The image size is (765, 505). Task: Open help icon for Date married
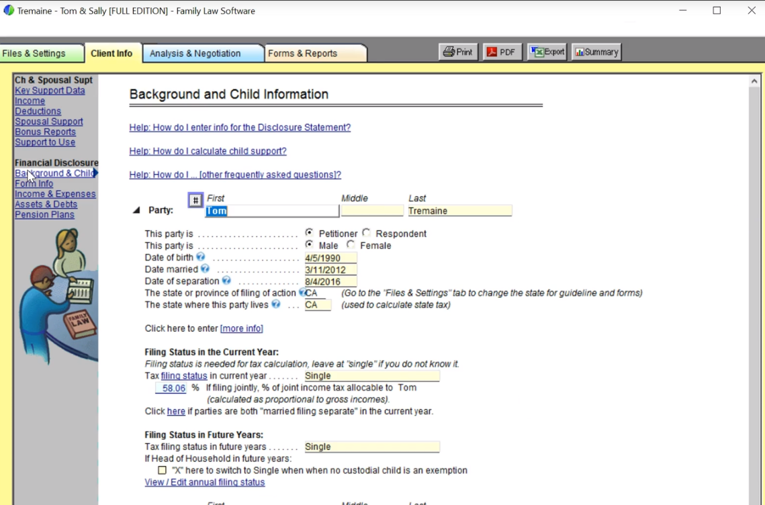tap(205, 269)
